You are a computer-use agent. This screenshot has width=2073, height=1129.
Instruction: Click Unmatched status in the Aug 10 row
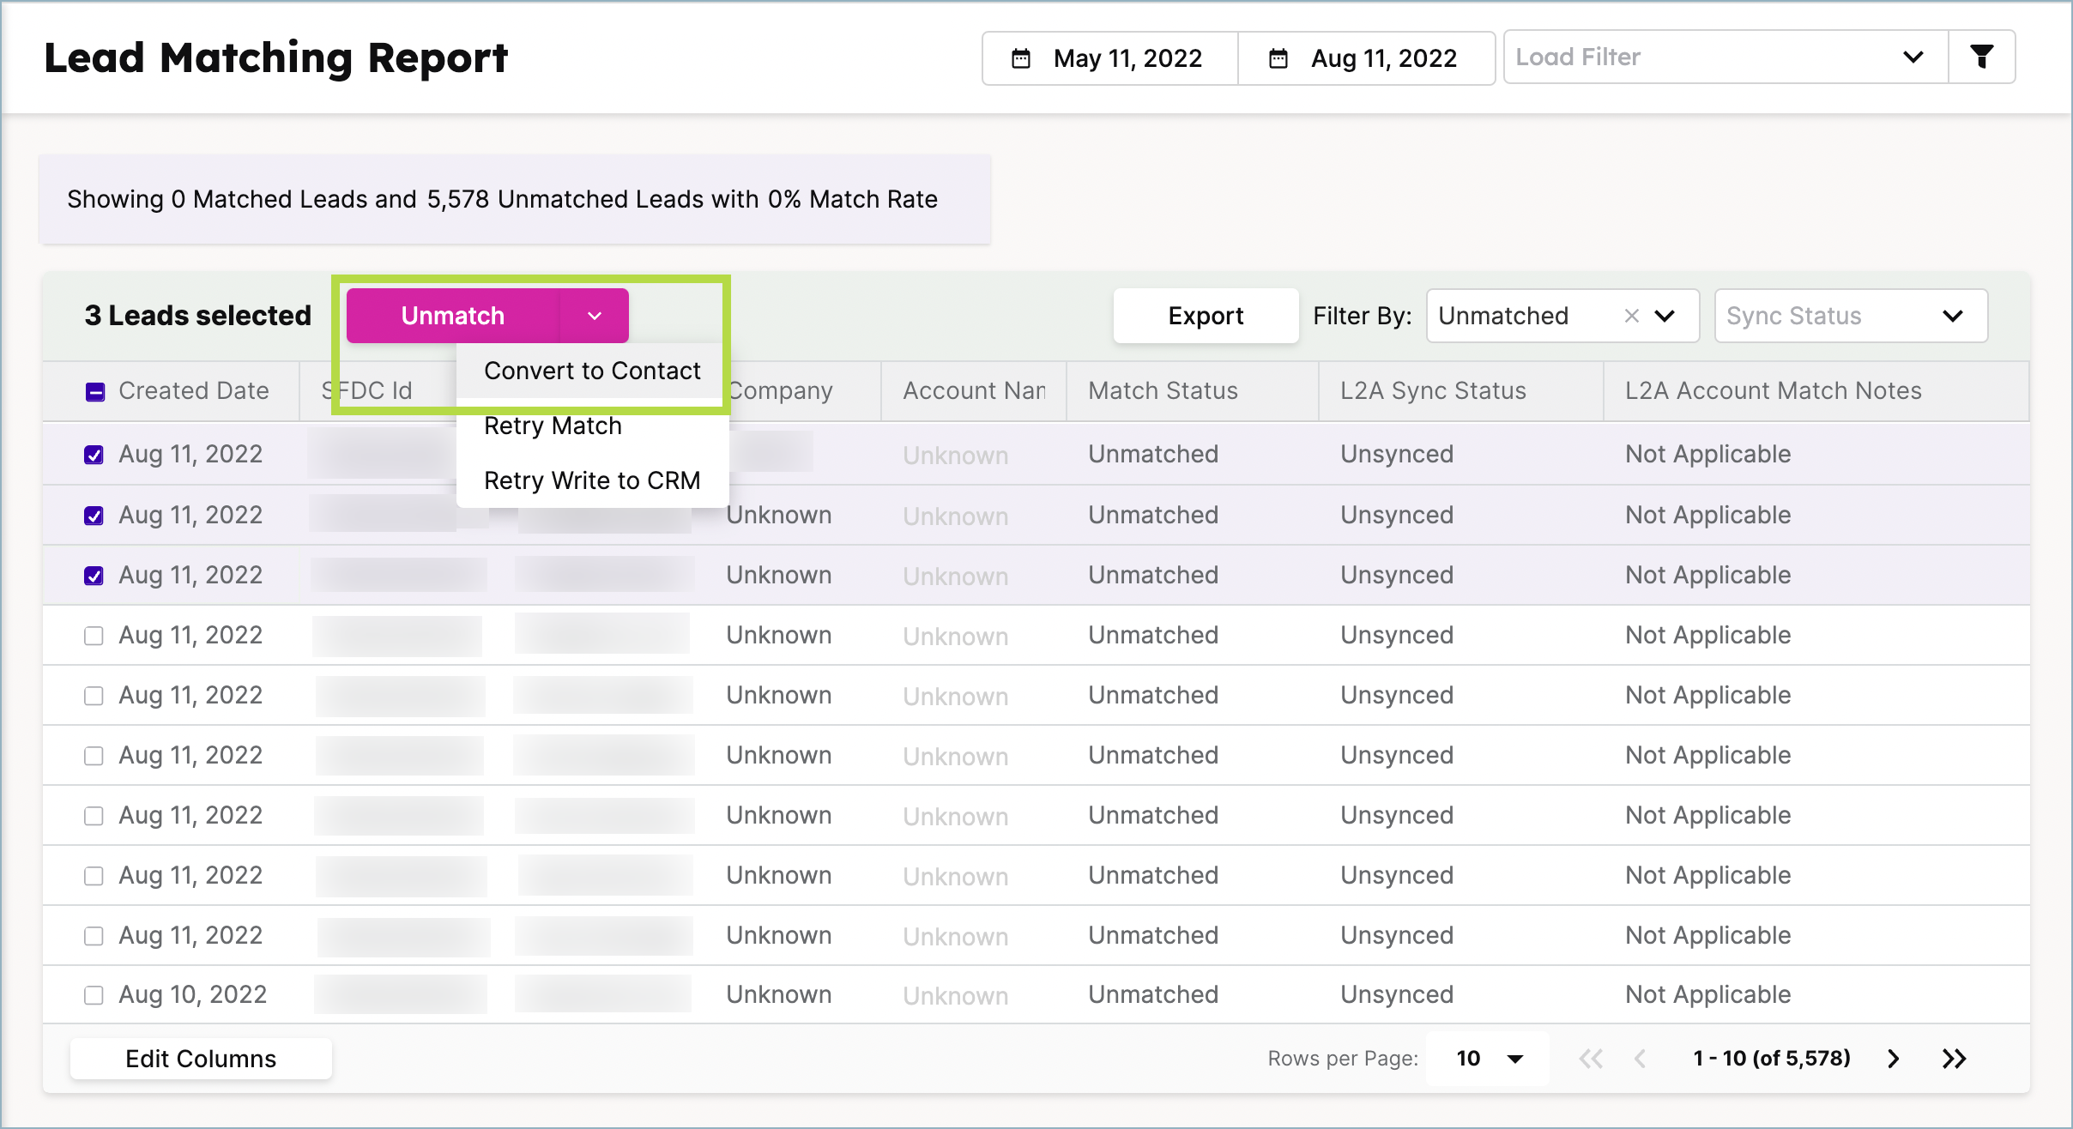pyautogui.click(x=1153, y=994)
